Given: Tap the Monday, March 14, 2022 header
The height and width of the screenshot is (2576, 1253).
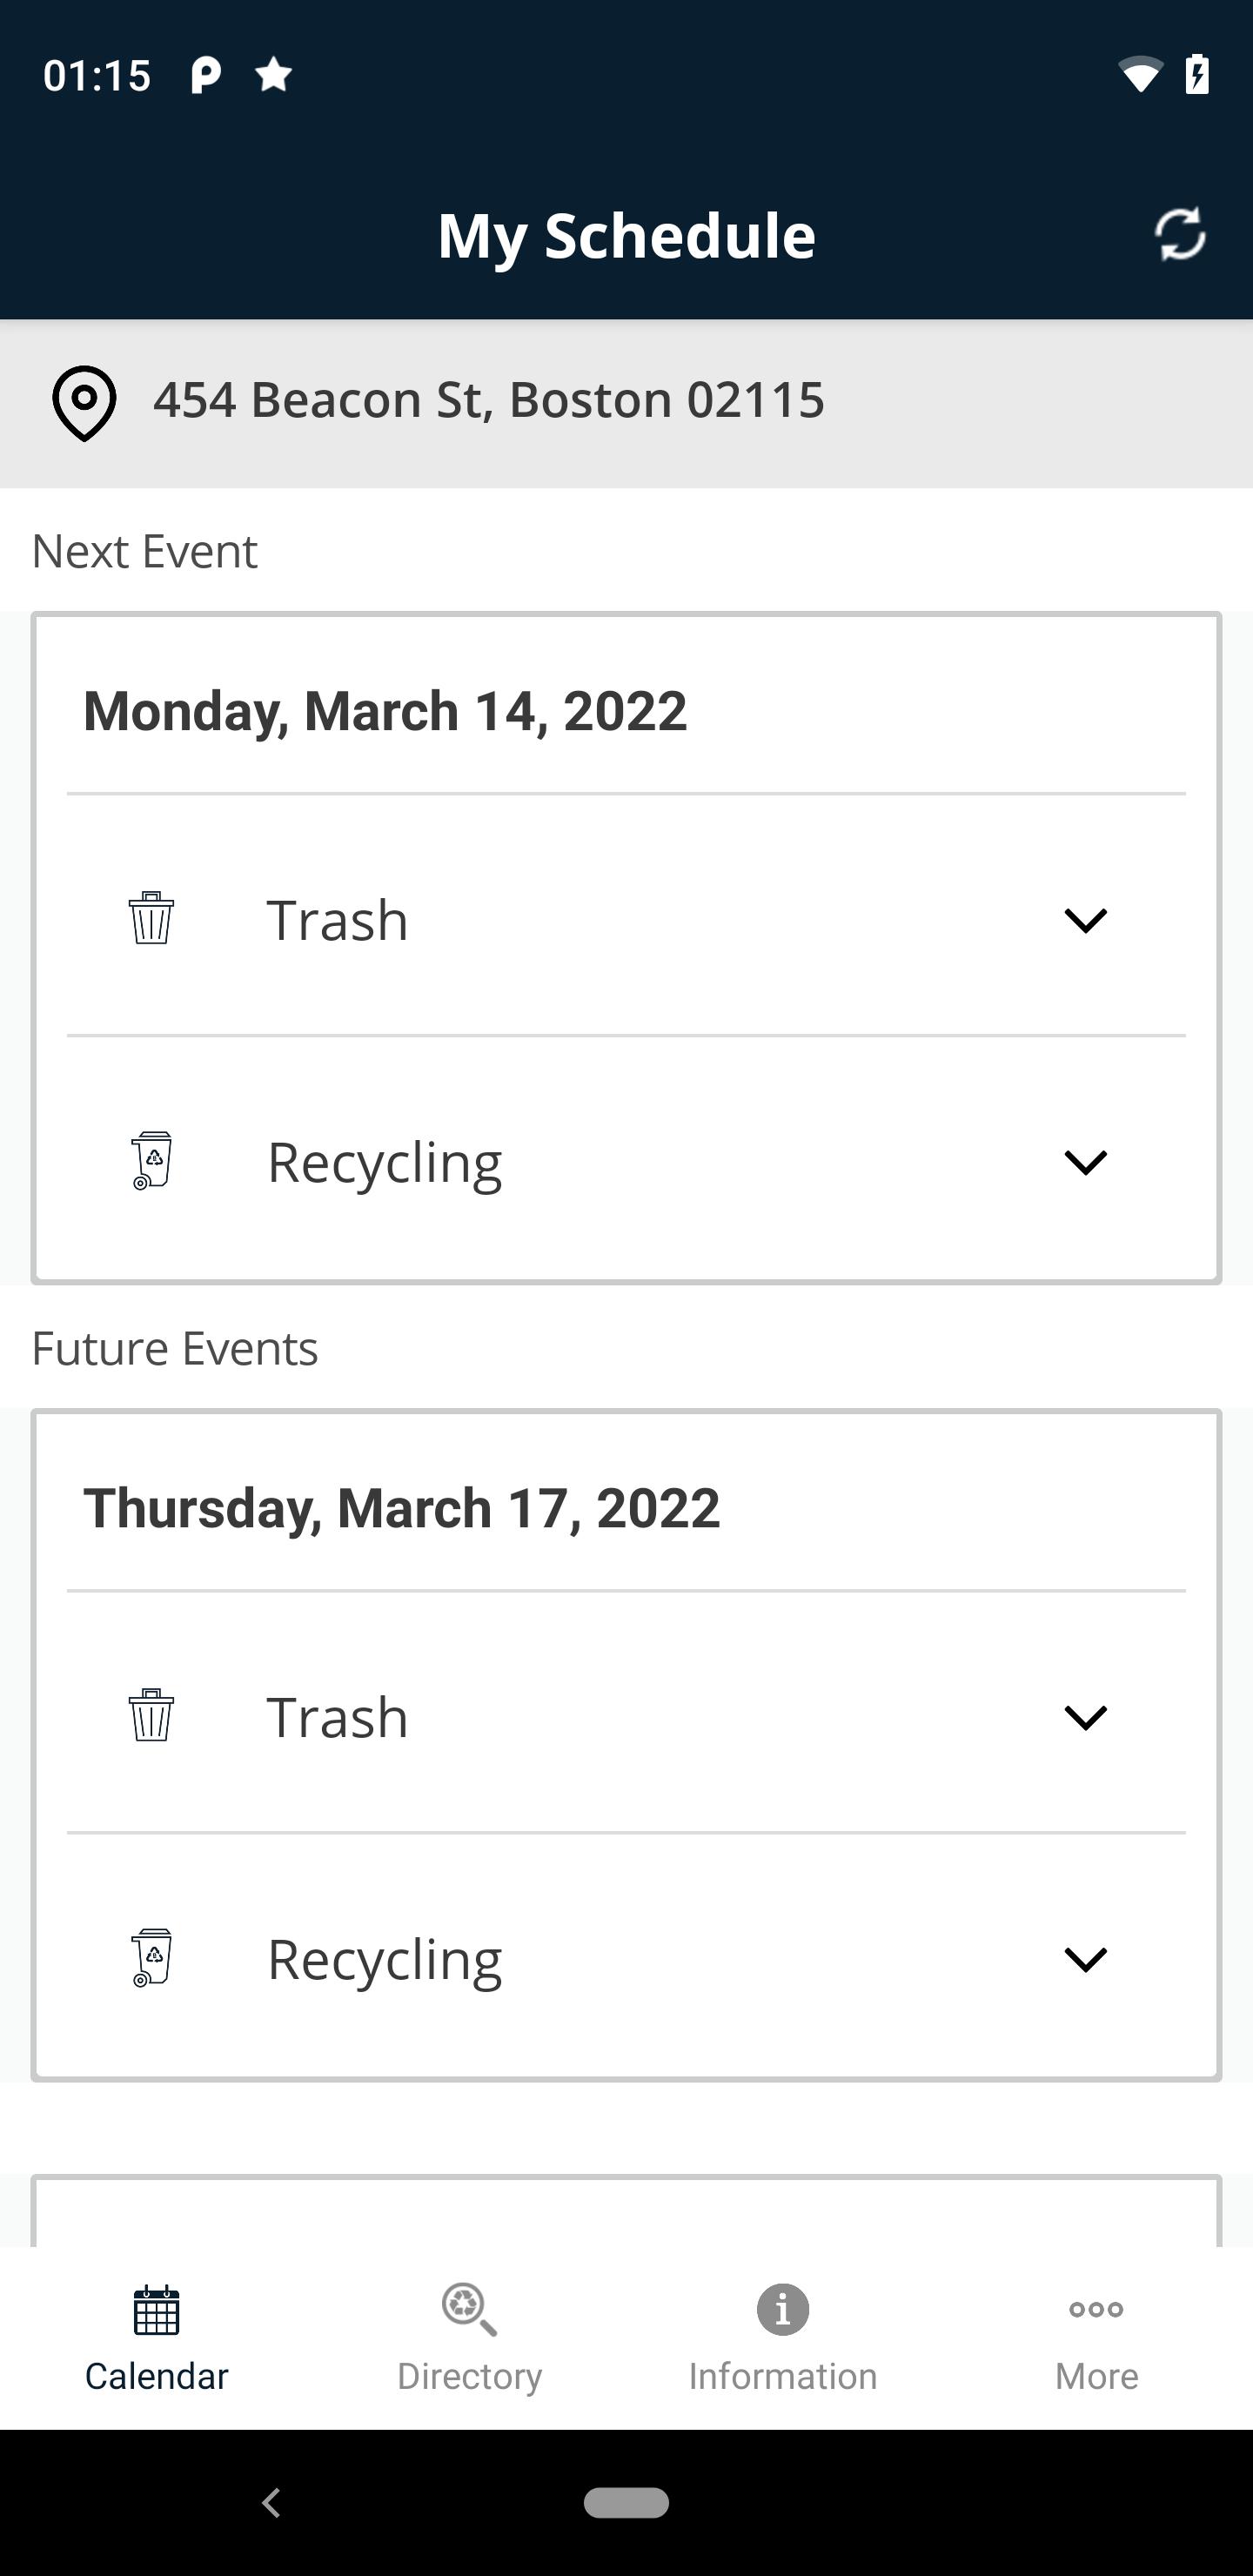Looking at the screenshot, I should [x=385, y=711].
